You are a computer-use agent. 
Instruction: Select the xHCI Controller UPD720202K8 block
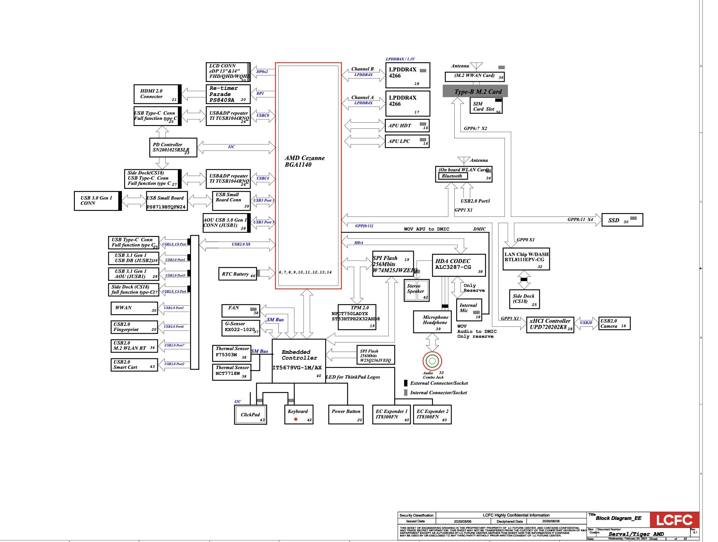pyautogui.click(x=550, y=325)
